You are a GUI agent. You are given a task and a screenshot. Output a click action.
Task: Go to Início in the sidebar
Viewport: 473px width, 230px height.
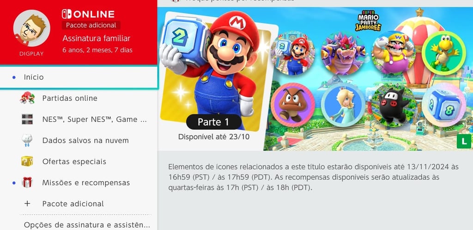point(79,77)
